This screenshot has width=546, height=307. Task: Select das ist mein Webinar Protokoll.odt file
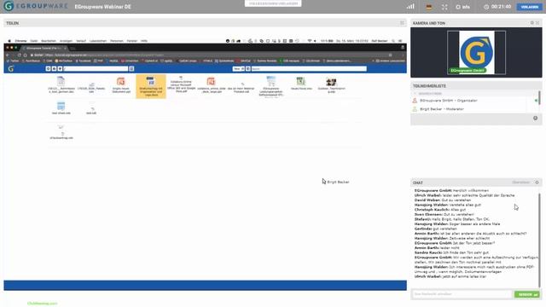pyautogui.click(x=241, y=87)
